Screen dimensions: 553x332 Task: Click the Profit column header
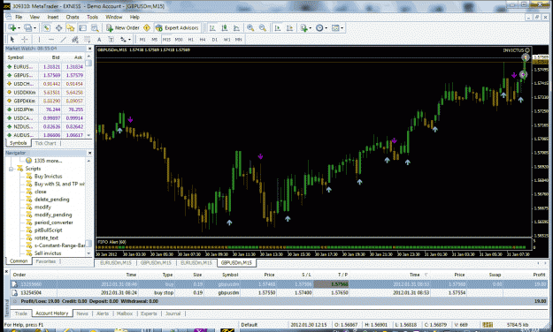point(539,275)
